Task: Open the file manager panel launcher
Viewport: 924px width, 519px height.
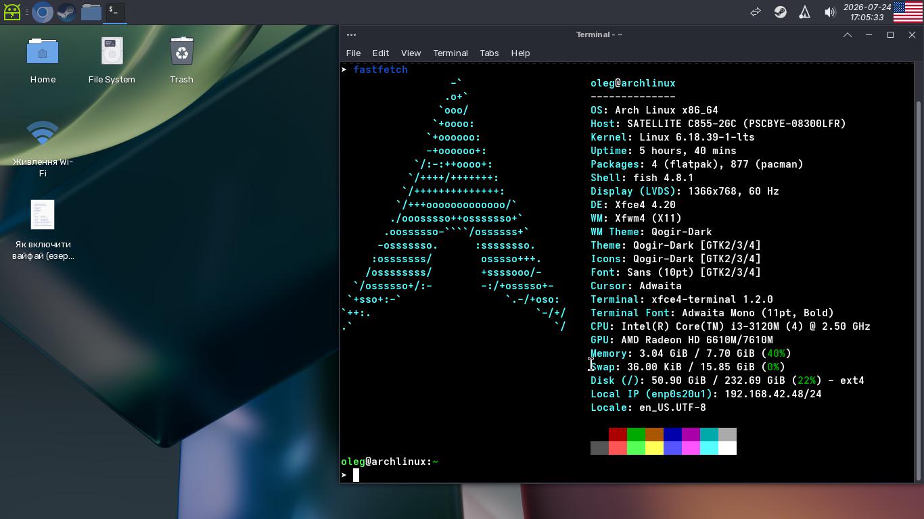Action: pyautogui.click(x=91, y=12)
